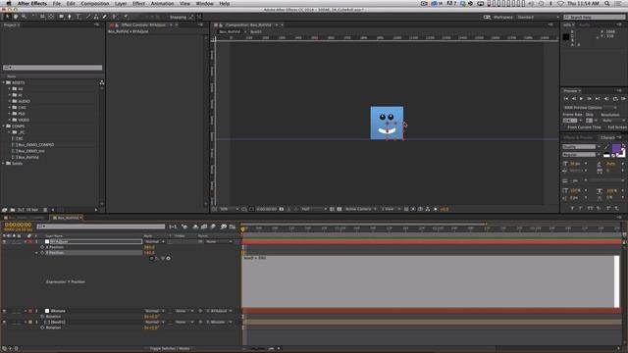
Task: Open the Effect menu
Action: pyautogui.click(x=138, y=3)
